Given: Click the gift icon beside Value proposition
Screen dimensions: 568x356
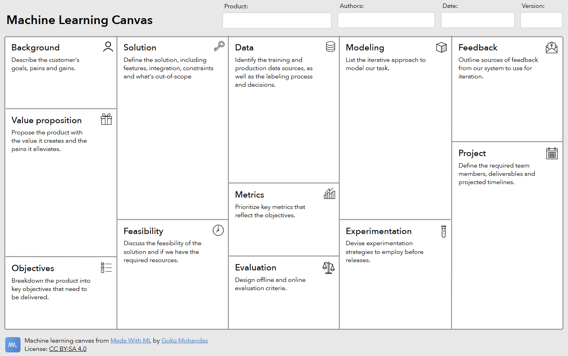Looking at the screenshot, I should pyautogui.click(x=106, y=119).
